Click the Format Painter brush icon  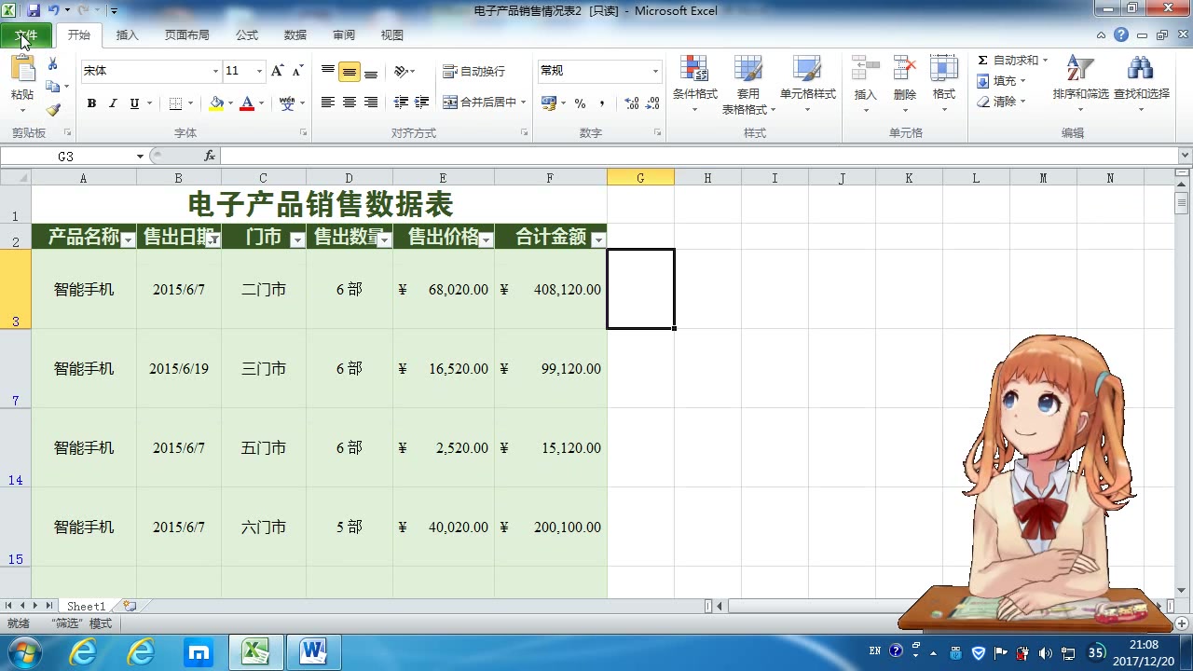click(x=53, y=109)
